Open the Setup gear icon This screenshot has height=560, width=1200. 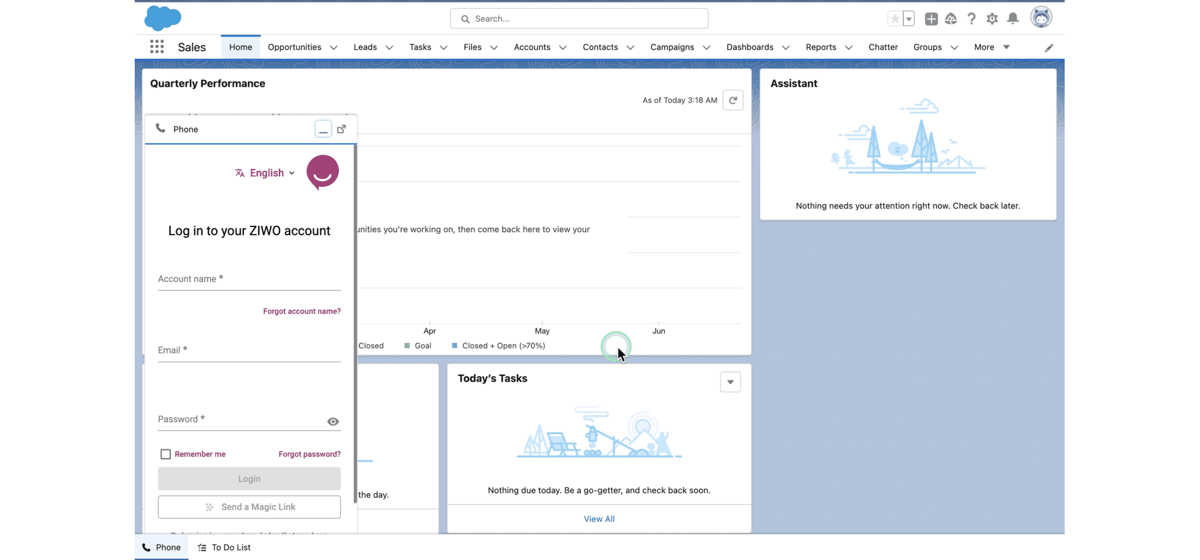[992, 19]
